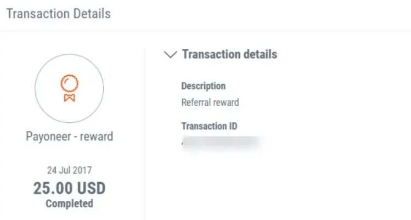Viewport: 411px width, 220px height.
Task: Click the "Transaction ID" field label
Action: pos(209,126)
